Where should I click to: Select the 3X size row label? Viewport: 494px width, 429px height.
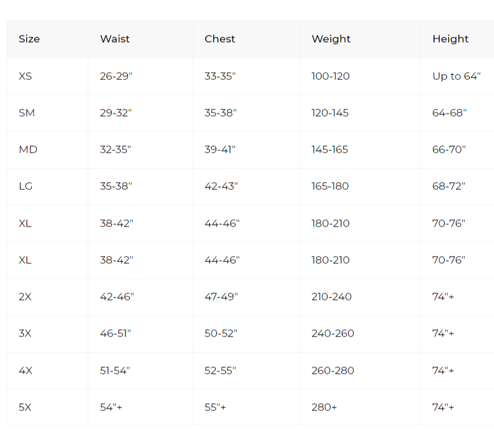click(x=25, y=333)
